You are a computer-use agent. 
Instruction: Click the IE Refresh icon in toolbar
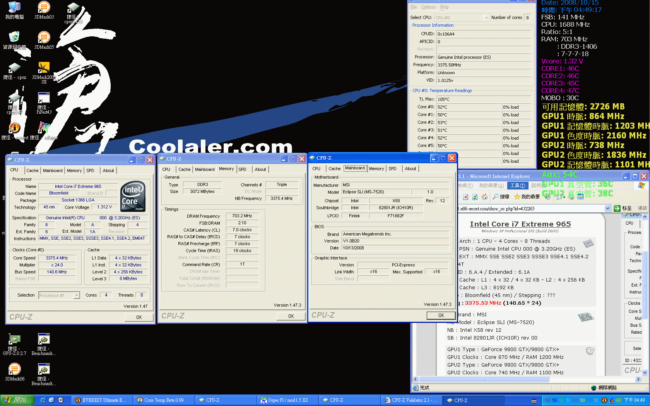[x=475, y=197]
